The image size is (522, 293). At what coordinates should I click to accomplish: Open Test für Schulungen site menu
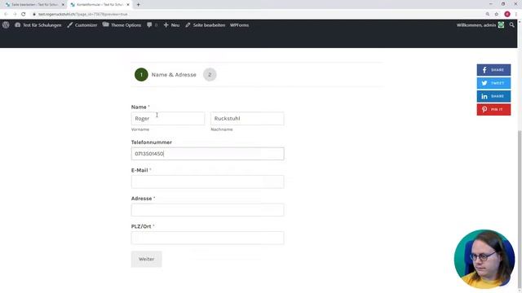coord(38,25)
